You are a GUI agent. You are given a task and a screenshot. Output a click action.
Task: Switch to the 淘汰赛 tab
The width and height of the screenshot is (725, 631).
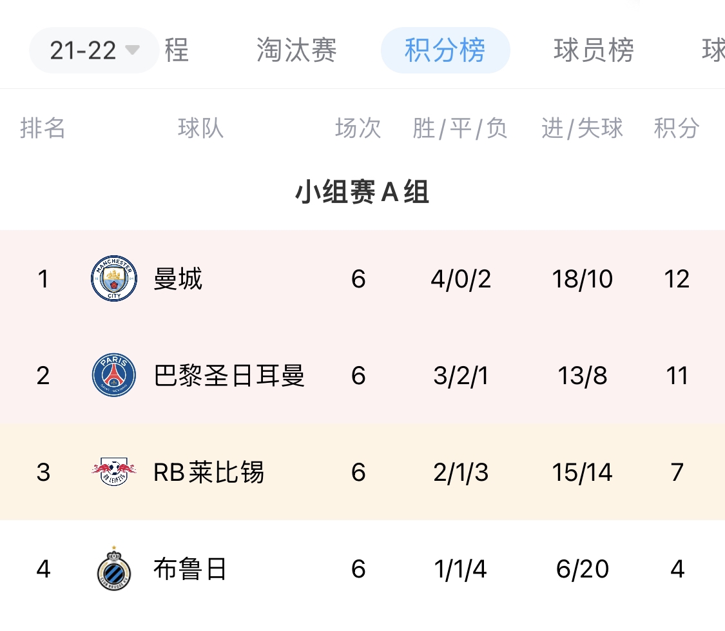296,50
